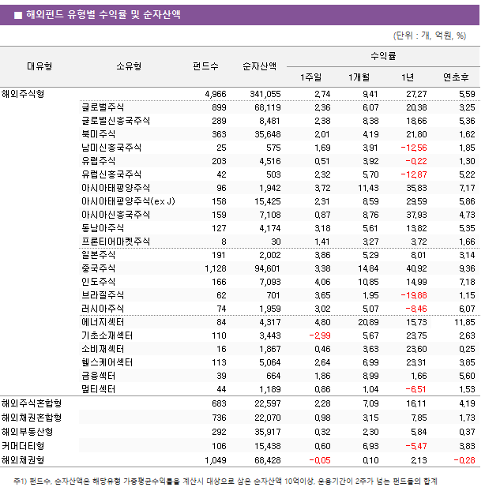Click fund count 1,128 for 중국주식
This screenshot has height=491, width=485.
[x=216, y=268]
